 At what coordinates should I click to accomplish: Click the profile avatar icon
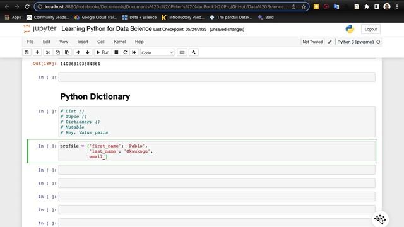click(x=387, y=7)
